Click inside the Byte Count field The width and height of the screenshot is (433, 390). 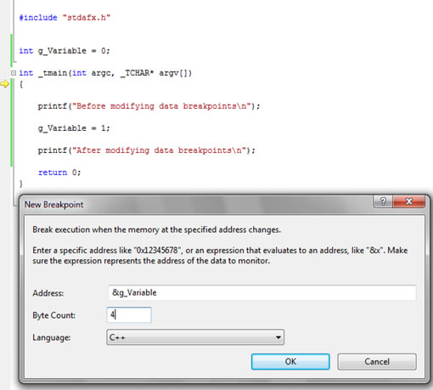[x=129, y=314]
